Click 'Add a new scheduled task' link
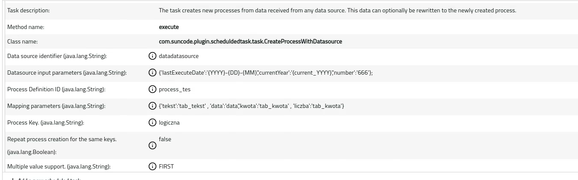Screen dimensions: 578x180 (x=46, y=179)
